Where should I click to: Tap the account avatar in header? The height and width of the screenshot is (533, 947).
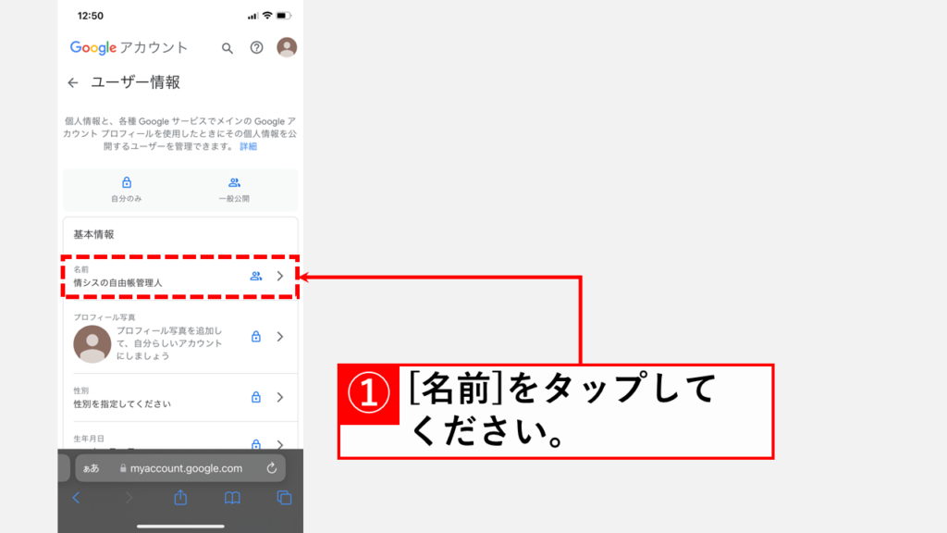tap(287, 47)
